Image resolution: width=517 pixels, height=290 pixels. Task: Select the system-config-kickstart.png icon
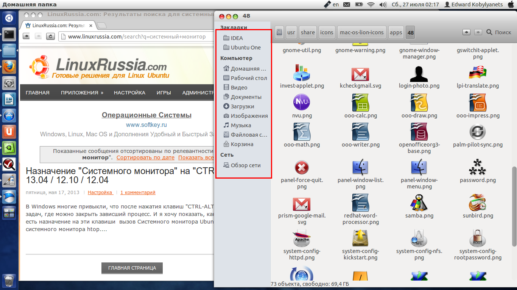tap(360, 238)
